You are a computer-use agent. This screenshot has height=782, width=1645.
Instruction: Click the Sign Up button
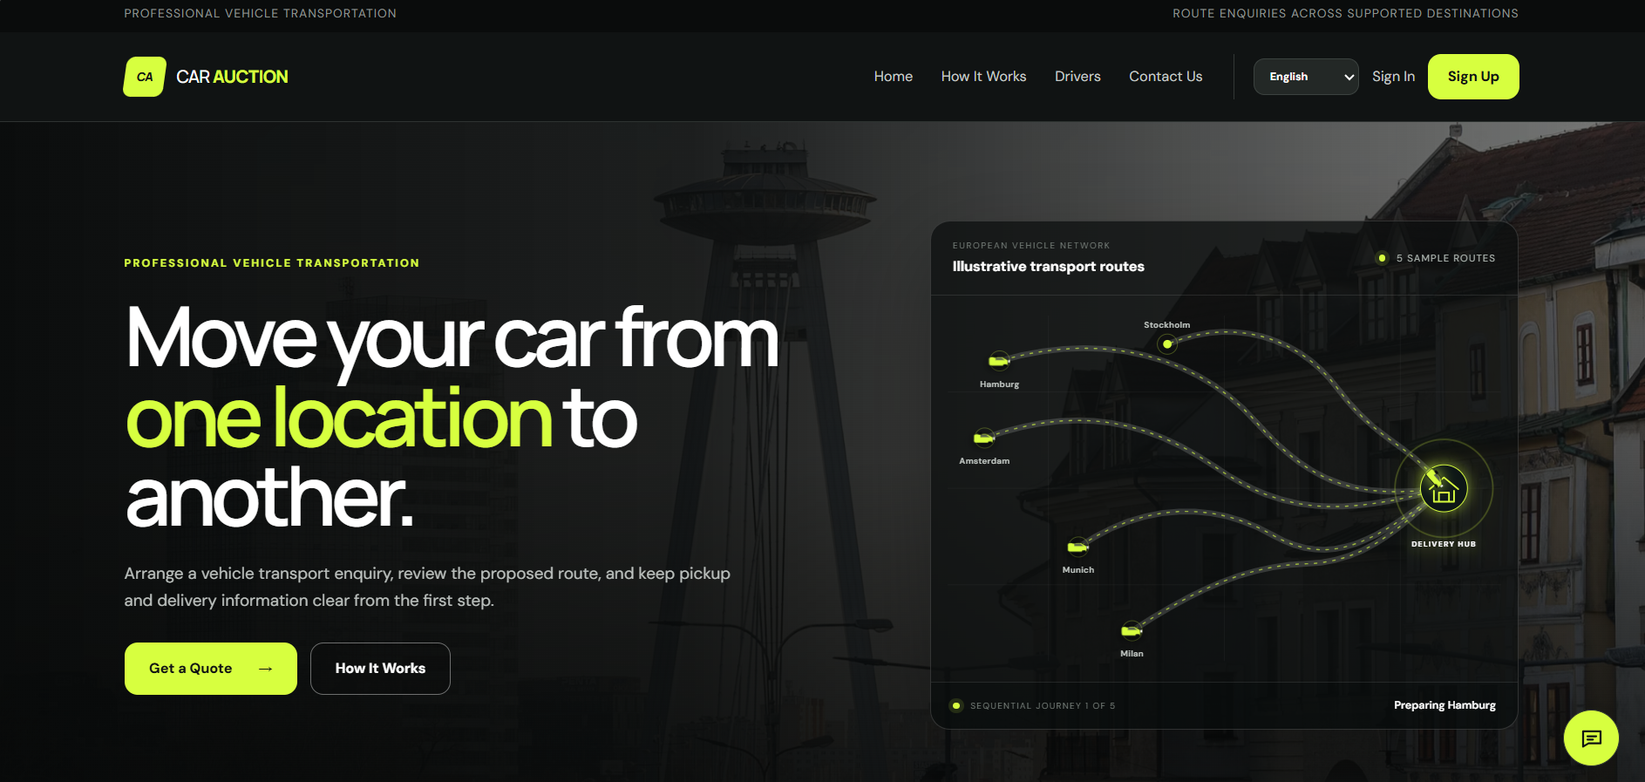(x=1473, y=77)
